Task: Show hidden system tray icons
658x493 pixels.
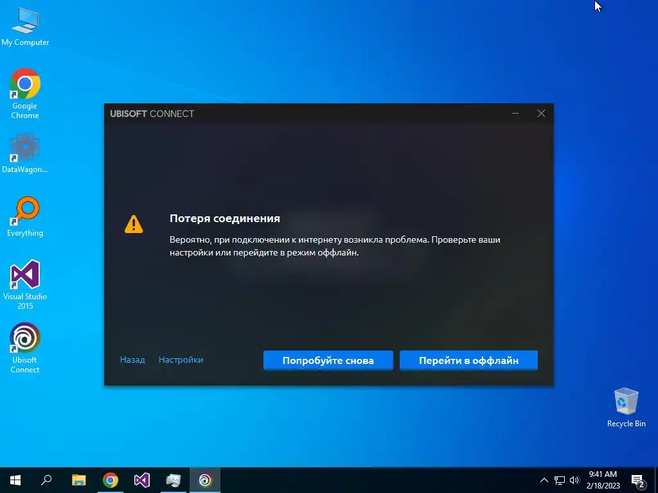Action: tap(544, 480)
